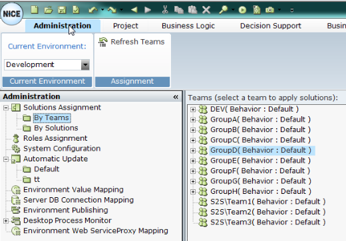Open the Business Logic tab

pos(188,26)
